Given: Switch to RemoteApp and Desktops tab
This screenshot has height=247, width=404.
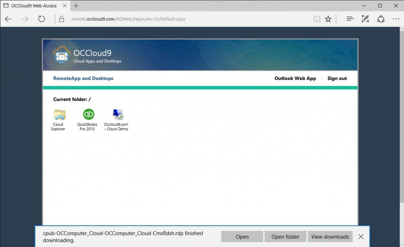Looking at the screenshot, I should (83, 78).
